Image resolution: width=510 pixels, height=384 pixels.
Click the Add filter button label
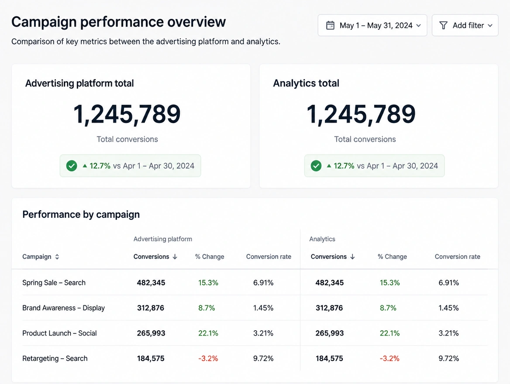(x=468, y=25)
